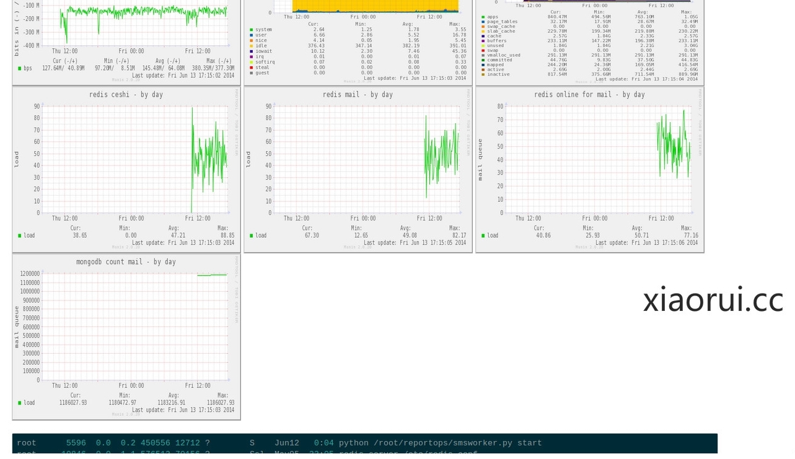
Task: Select the system legend marker in CPU graph
Action: (252, 30)
